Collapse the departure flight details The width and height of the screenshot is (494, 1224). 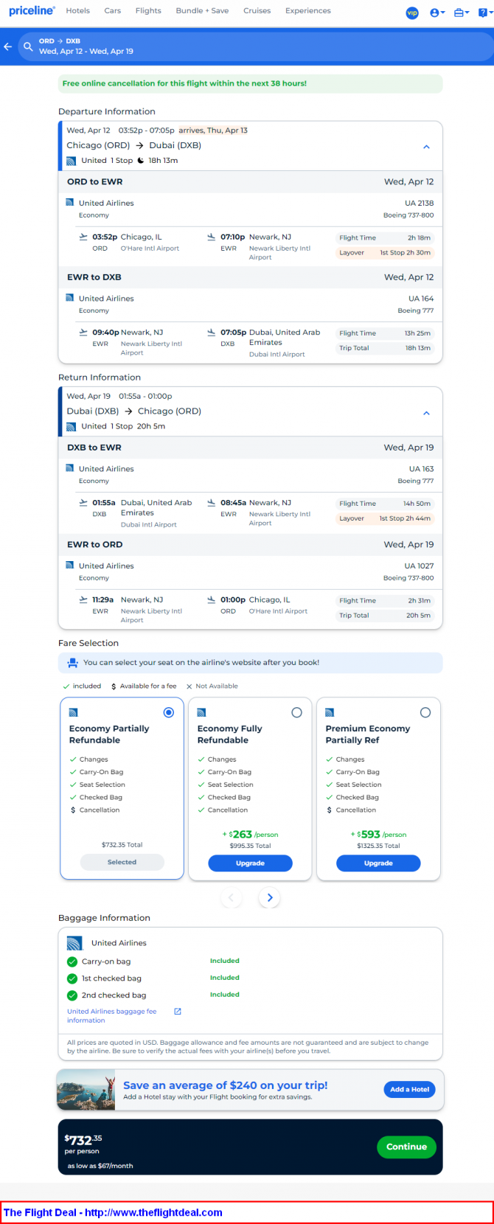click(x=426, y=147)
